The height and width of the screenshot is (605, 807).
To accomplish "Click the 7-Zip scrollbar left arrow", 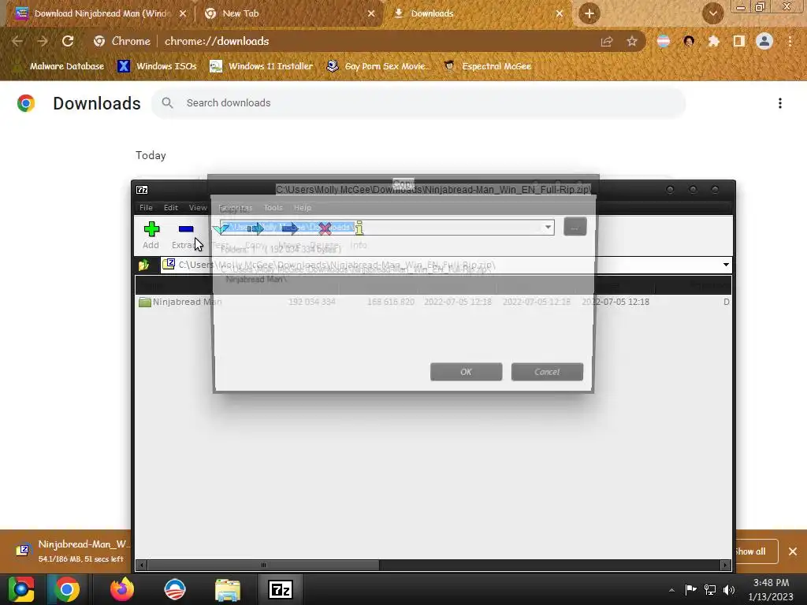I will (x=142, y=565).
